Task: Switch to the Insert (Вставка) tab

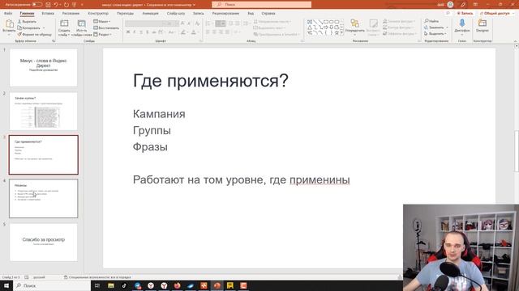Action: point(48,14)
